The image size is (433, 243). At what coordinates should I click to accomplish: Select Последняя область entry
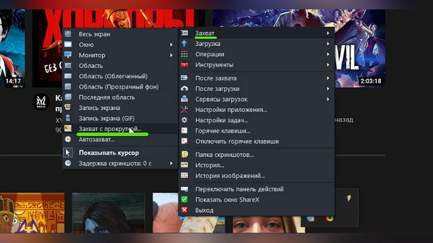point(120,97)
